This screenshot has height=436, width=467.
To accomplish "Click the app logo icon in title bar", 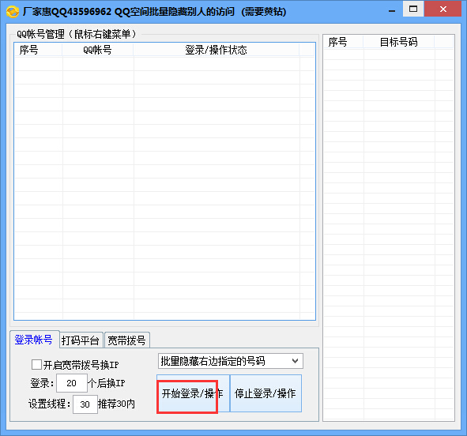I will click(13, 12).
